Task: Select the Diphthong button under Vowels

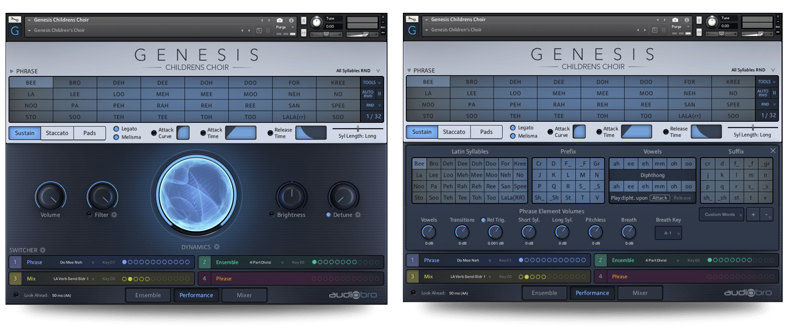Action: (652, 175)
